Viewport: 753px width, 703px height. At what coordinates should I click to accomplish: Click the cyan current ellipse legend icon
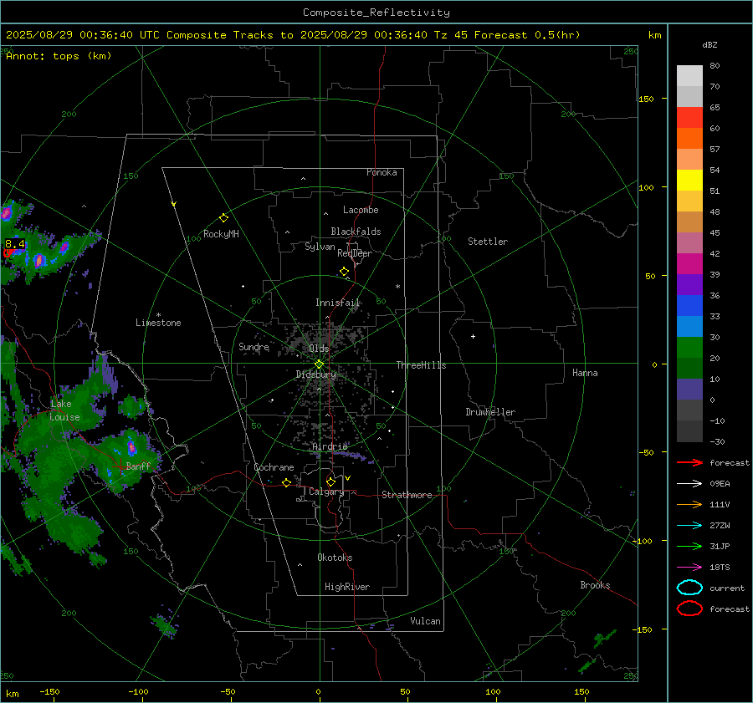[x=689, y=588]
